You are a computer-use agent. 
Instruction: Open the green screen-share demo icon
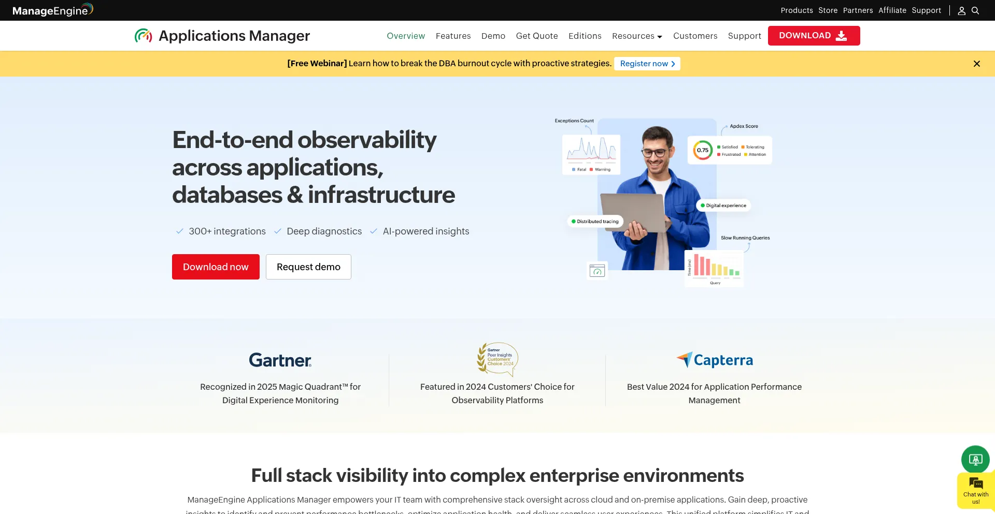975,459
